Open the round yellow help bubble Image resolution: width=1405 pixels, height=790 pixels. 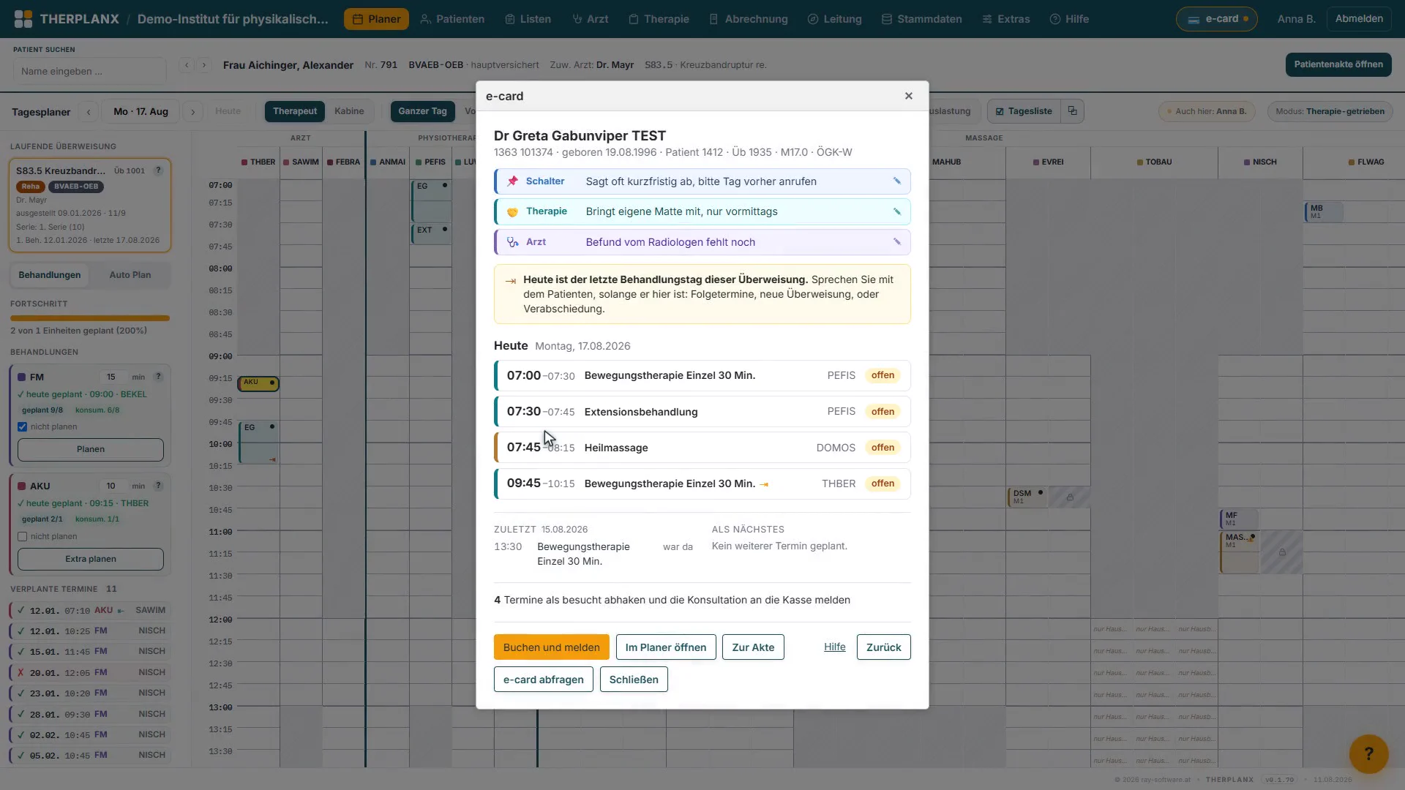(1368, 753)
